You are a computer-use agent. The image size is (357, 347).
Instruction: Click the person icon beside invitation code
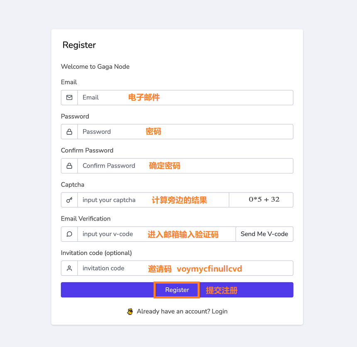69,268
